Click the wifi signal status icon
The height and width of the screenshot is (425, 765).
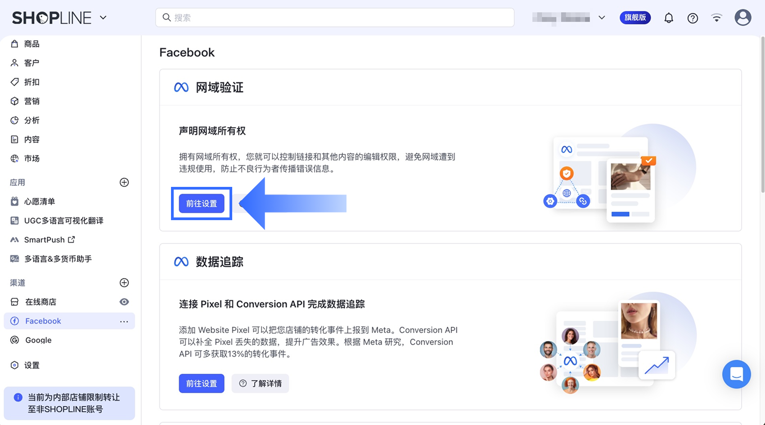click(716, 18)
